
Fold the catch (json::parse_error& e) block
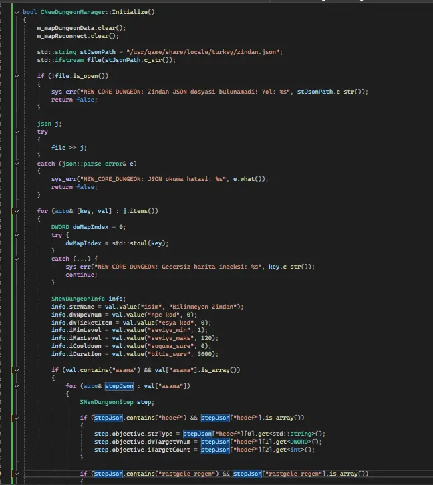tap(17, 164)
